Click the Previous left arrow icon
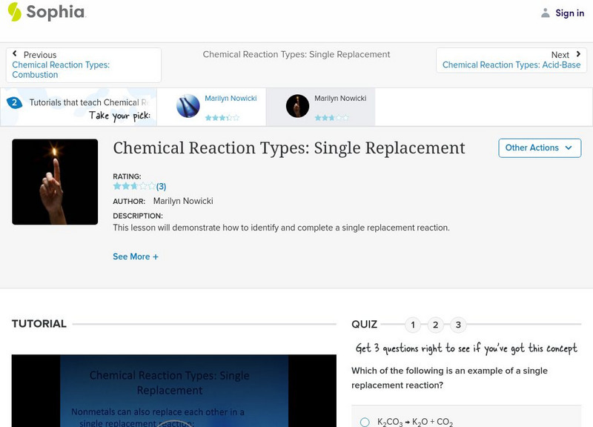The height and width of the screenshot is (427, 593). tap(16, 54)
